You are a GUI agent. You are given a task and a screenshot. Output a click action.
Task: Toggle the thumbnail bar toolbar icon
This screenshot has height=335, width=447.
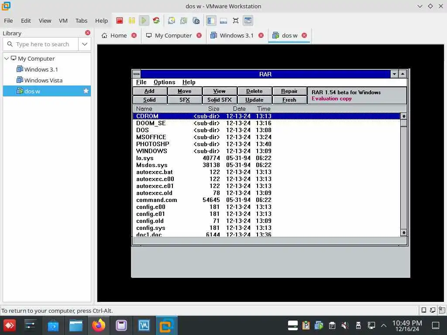pos(223,21)
